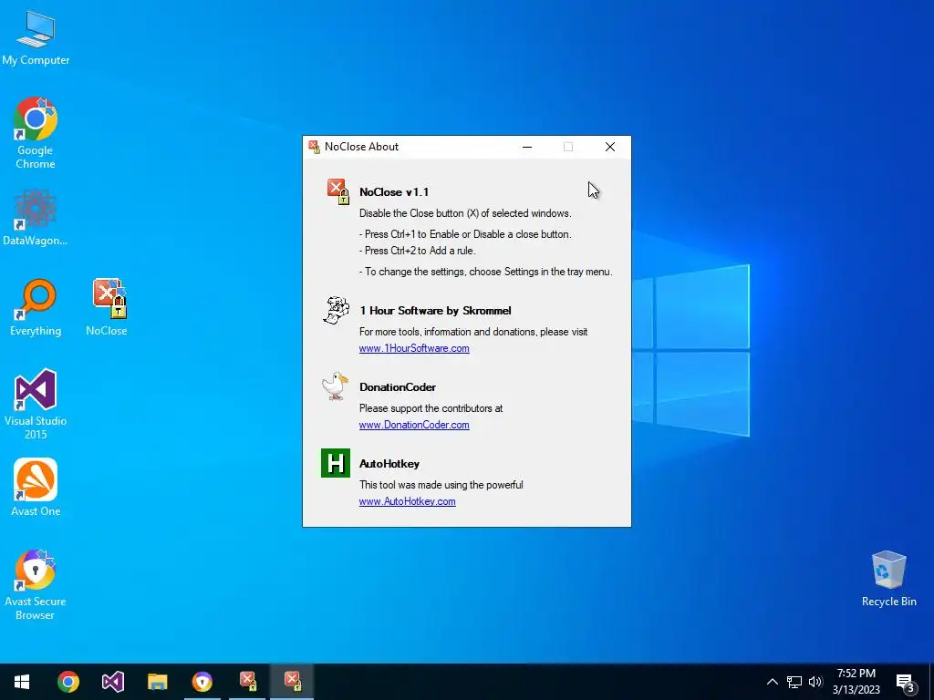Open Avast Secure Browser from taskbar
The height and width of the screenshot is (700, 934).
point(202,682)
